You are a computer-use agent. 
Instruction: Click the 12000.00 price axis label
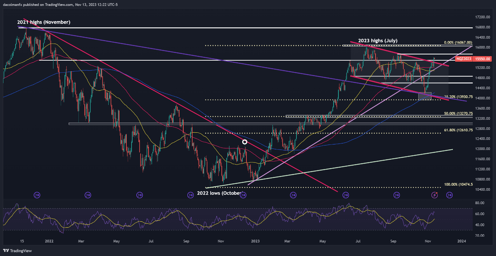pos(482,149)
